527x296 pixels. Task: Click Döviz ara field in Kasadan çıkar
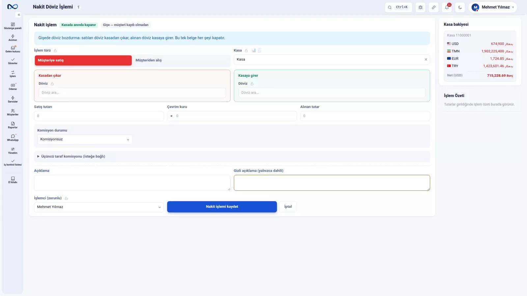[x=132, y=93]
